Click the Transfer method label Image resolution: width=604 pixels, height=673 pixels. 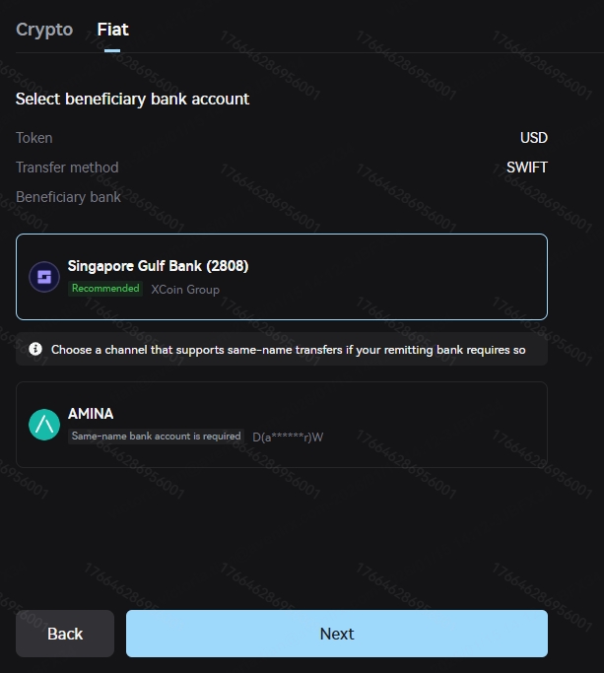tap(67, 168)
